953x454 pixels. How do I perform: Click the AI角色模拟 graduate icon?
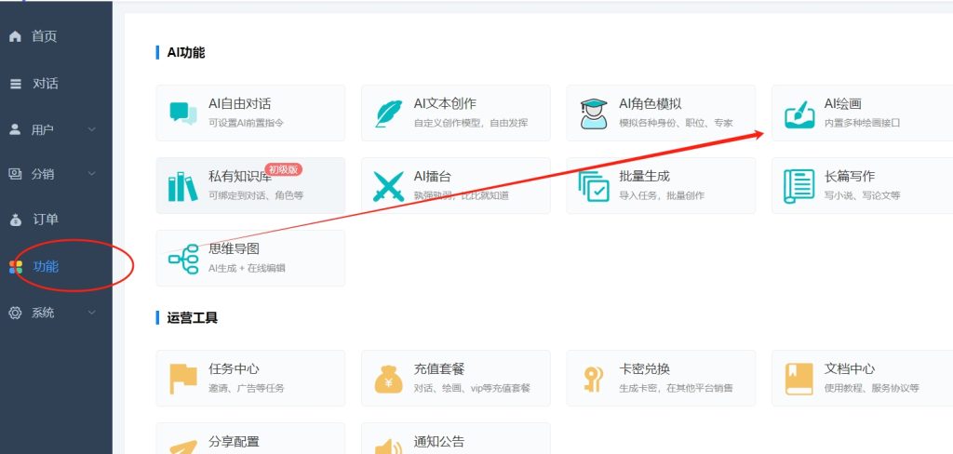[x=594, y=113]
